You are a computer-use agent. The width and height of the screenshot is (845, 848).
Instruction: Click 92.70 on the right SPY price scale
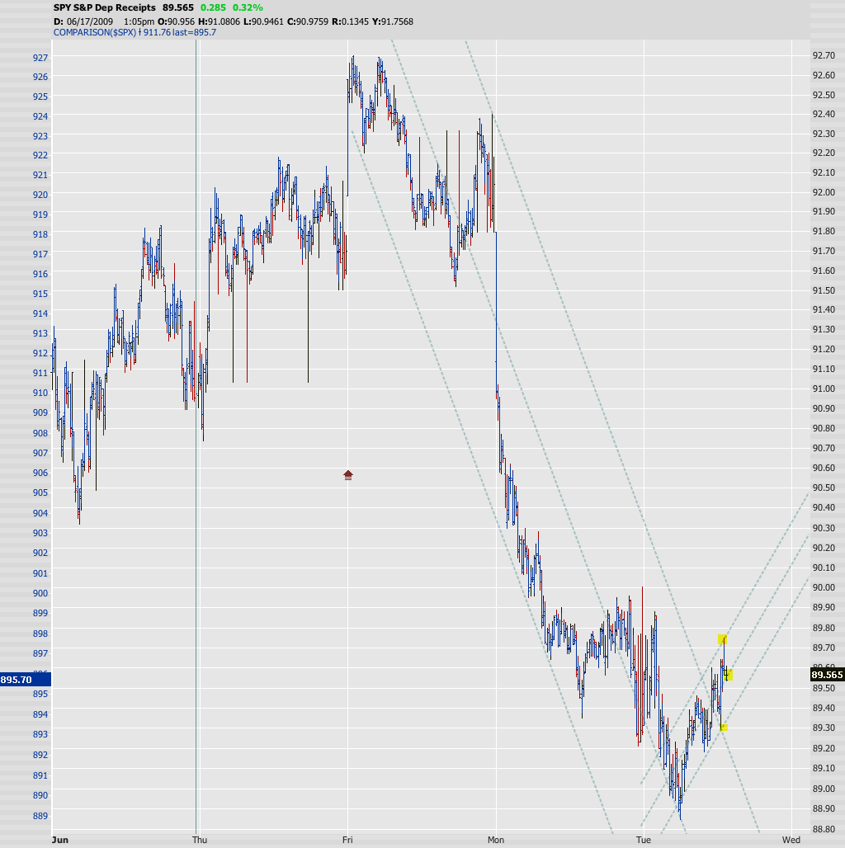pos(824,56)
